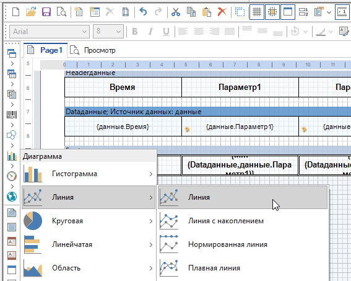Open Линейчатая bar chart submenu
This screenshot has height=281, width=351.
[89, 244]
